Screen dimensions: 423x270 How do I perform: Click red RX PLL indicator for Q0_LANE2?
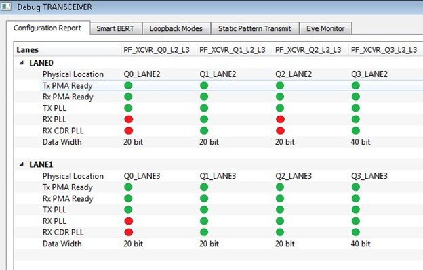129,119
